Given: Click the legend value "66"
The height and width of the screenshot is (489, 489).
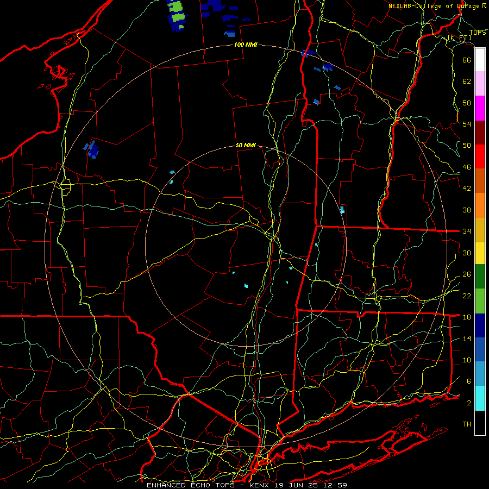Looking at the screenshot, I should pyautogui.click(x=467, y=60).
